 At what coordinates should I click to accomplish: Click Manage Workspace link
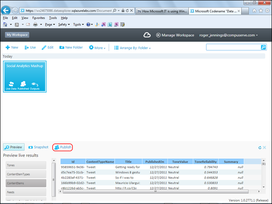click(175, 35)
